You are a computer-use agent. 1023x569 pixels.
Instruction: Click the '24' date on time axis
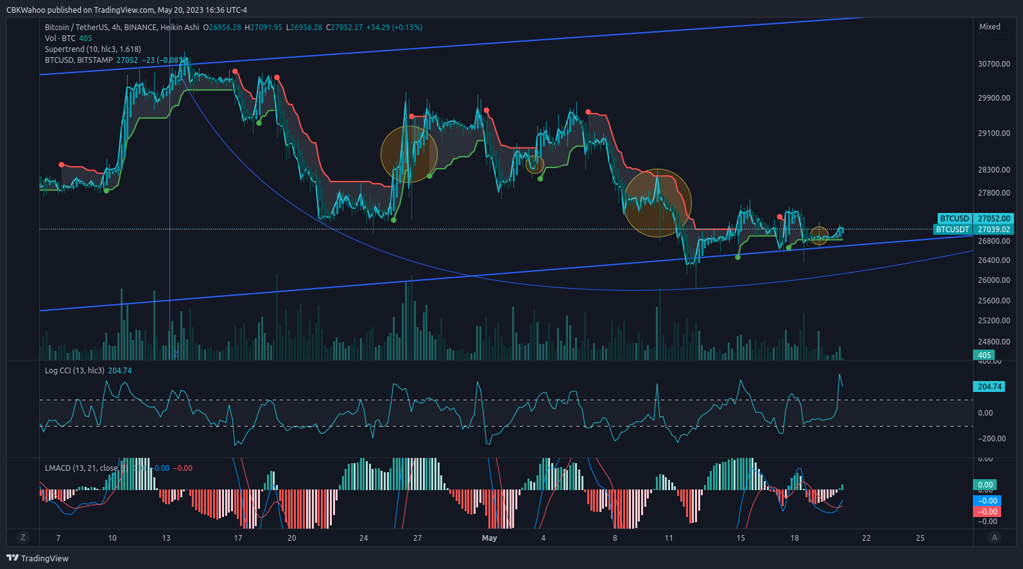click(364, 538)
